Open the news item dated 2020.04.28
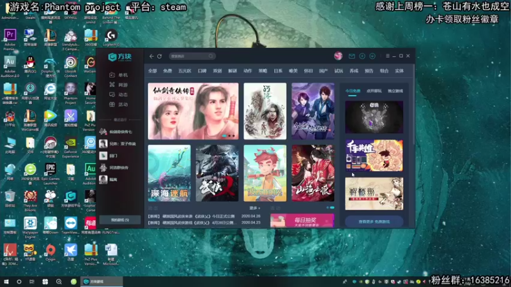The height and width of the screenshot is (287, 511). [x=204, y=216]
